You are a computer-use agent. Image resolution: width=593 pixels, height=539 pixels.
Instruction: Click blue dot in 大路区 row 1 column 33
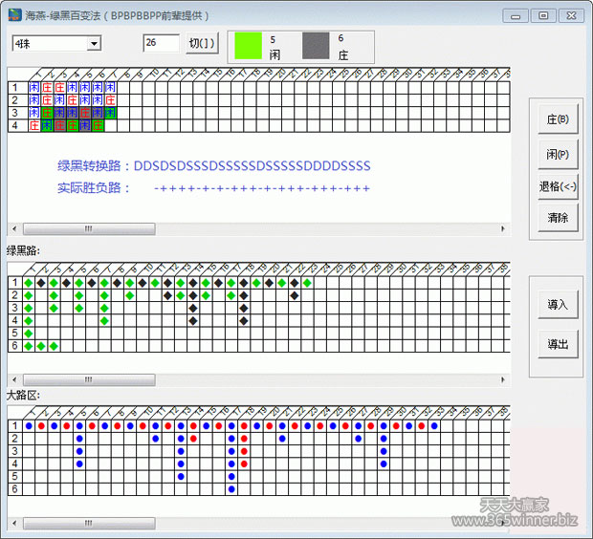coord(434,426)
